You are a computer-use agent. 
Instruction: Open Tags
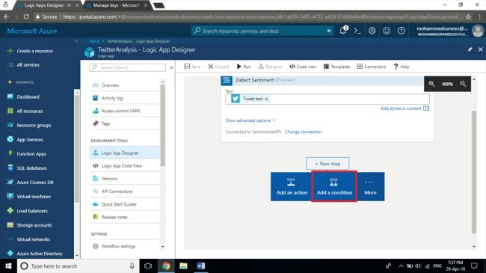click(125, 123)
